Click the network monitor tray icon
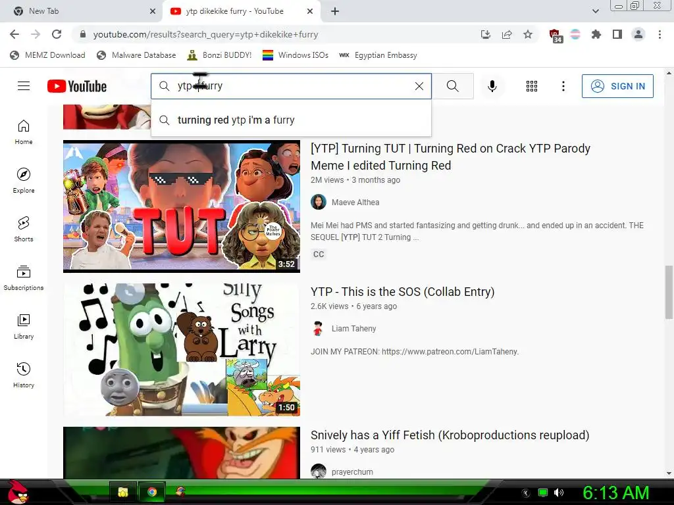This screenshot has height=505, width=674. 543,493
